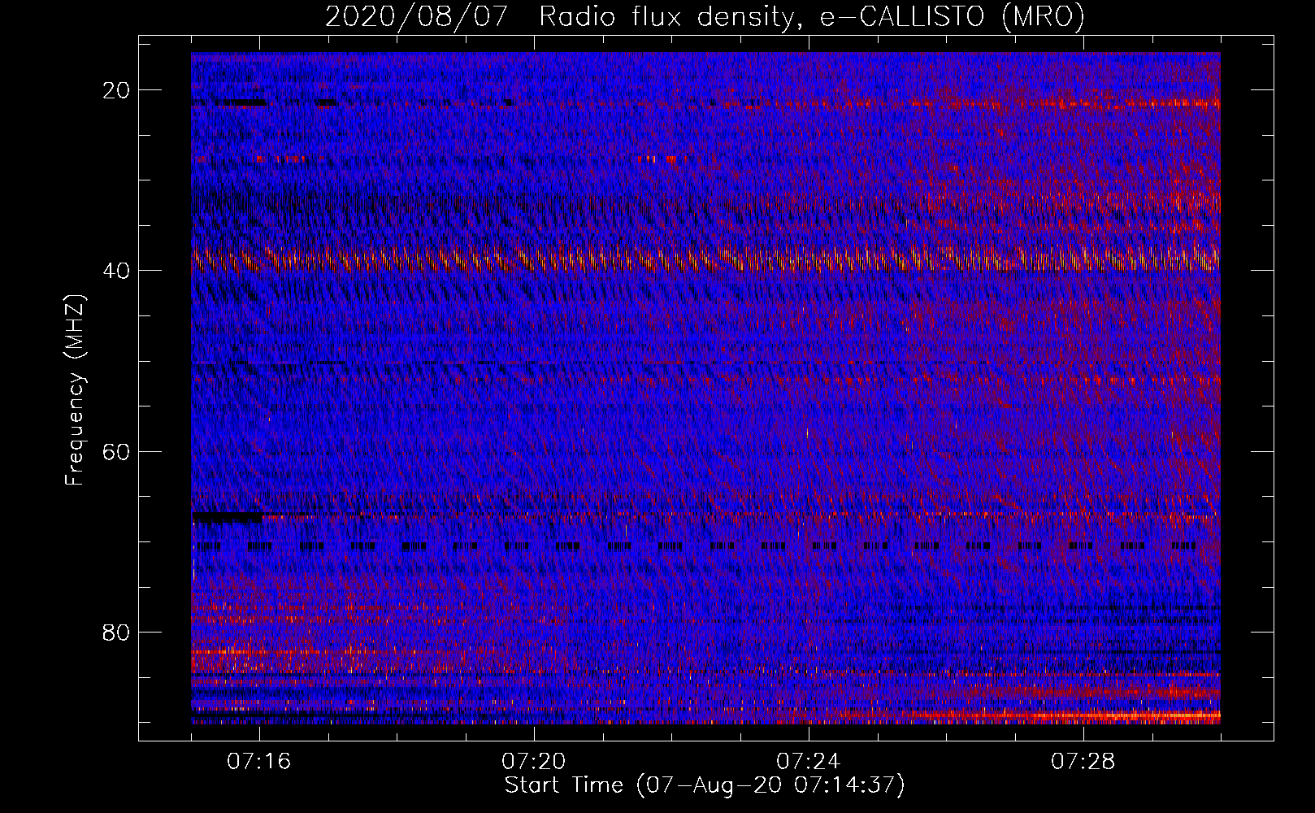Click the plot title '2020/08/07 Radio flux density'
The image size is (1315, 813).
point(705,16)
